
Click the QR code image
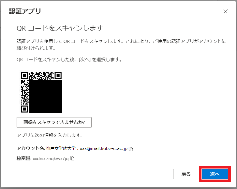pos(41,92)
